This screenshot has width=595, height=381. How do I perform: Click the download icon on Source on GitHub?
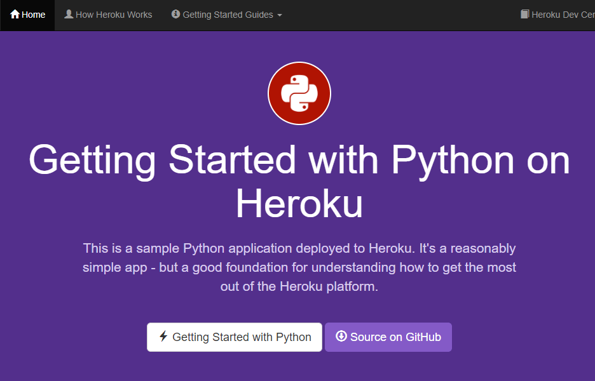(x=341, y=337)
